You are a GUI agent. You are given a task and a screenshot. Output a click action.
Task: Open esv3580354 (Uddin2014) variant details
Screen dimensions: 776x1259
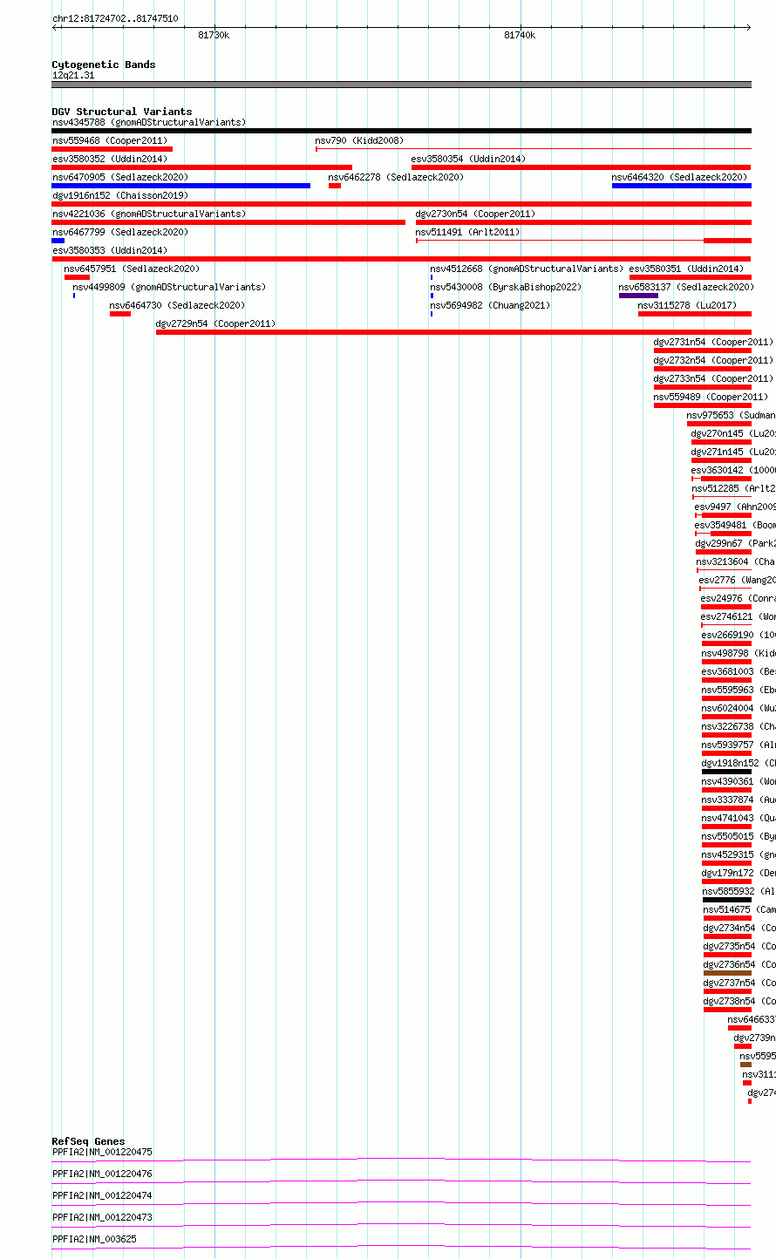coord(468,159)
